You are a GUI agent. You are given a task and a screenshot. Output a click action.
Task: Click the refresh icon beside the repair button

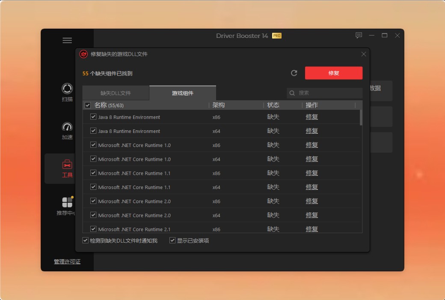point(294,73)
